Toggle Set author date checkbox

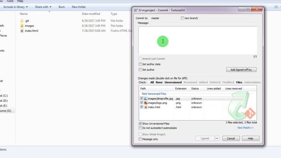[140, 64]
